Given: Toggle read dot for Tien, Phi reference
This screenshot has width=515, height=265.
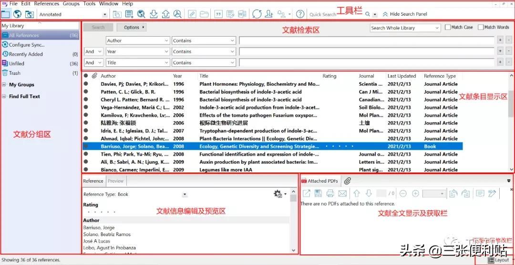Looking at the screenshot, I should [86, 154].
